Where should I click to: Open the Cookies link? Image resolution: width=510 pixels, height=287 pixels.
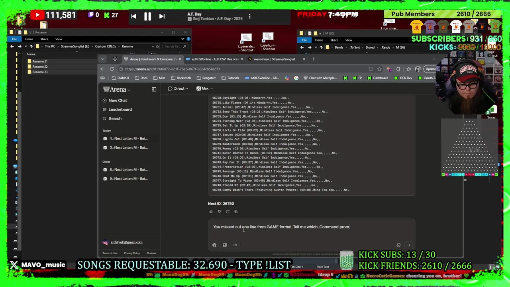coord(151,253)
